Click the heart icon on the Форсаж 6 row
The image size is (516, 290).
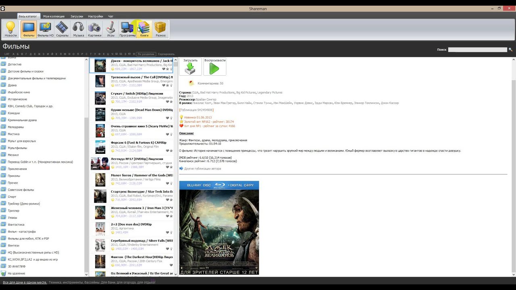coord(167,151)
